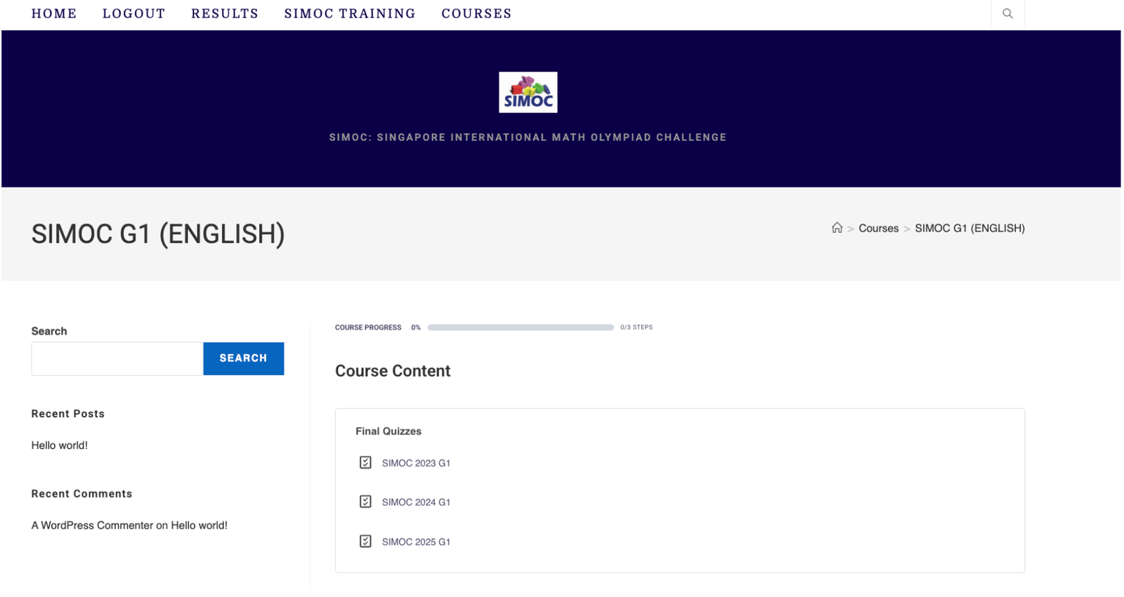The width and height of the screenshot is (1124, 597).
Task: Open the RESULTS menu item
Action: (225, 13)
